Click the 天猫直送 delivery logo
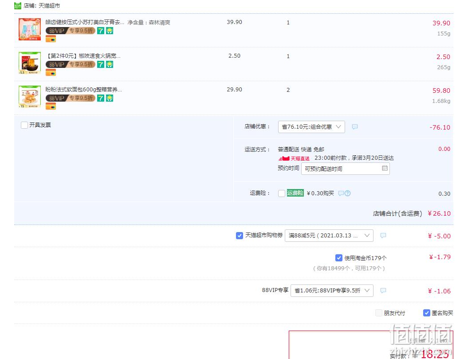 click(294, 158)
